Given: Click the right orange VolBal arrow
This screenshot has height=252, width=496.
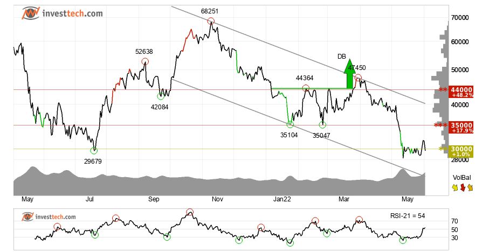Looking at the screenshot, I should [470, 187].
